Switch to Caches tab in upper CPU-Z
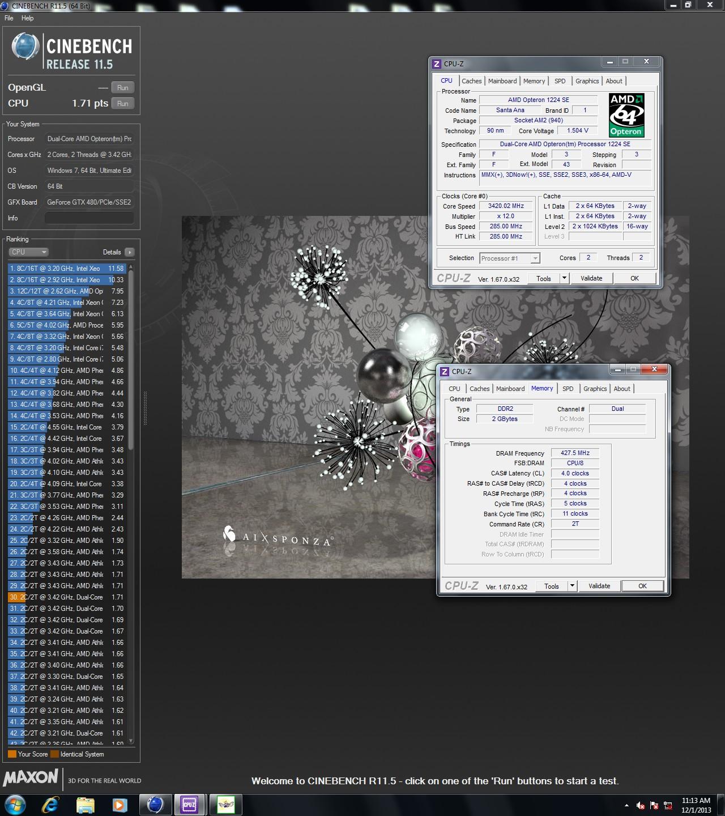Viewport: 725px width, 816px height. click(x=471, y=81)
